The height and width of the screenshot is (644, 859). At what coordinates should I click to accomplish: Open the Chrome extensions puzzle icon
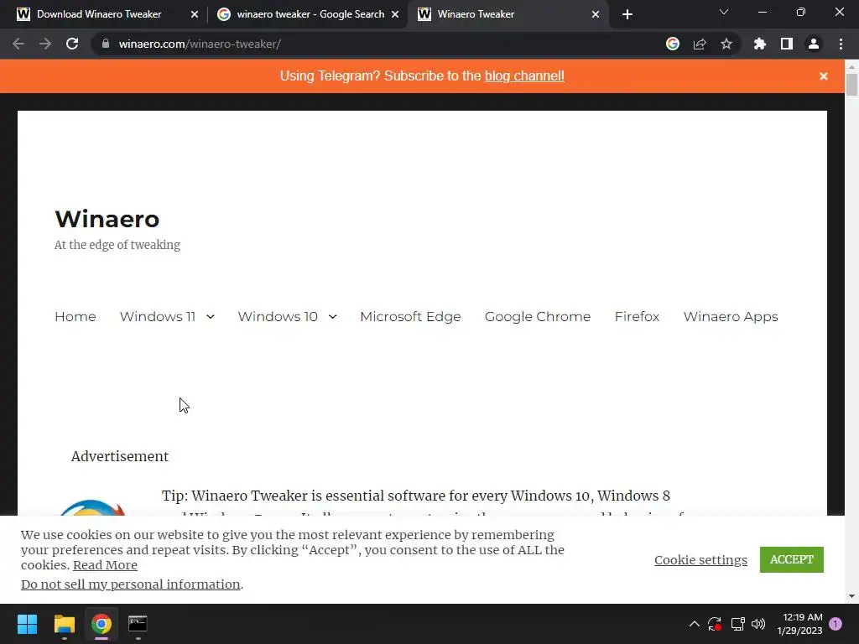tap(759, 44)
